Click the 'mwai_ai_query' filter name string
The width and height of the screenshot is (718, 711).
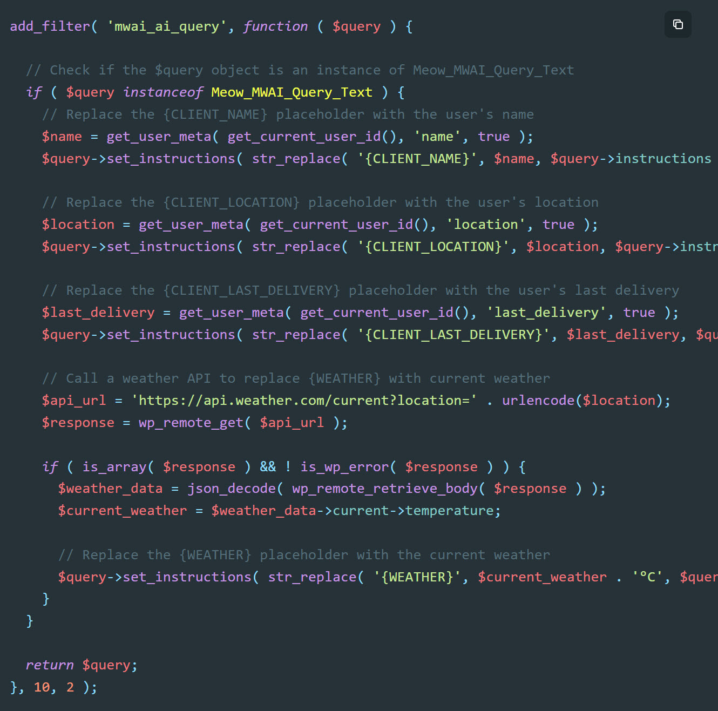point(167,26)
